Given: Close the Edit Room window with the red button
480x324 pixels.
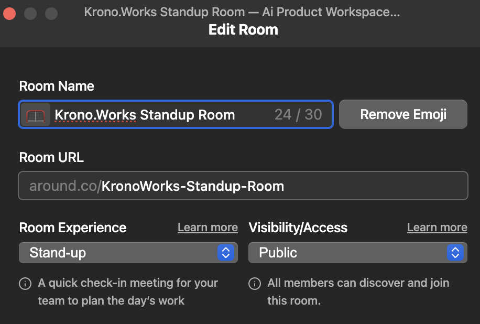Looking at the screenshot, I should tap(9, 13).
